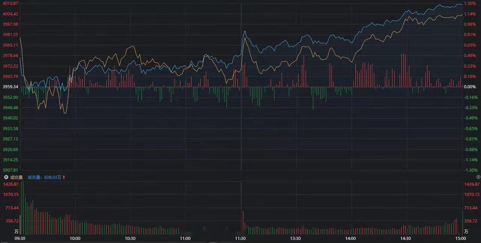The height and width of the screenshot is (243, 481).
Task: Click the 15:00 time axis label
Action: [x=461, y=239]
